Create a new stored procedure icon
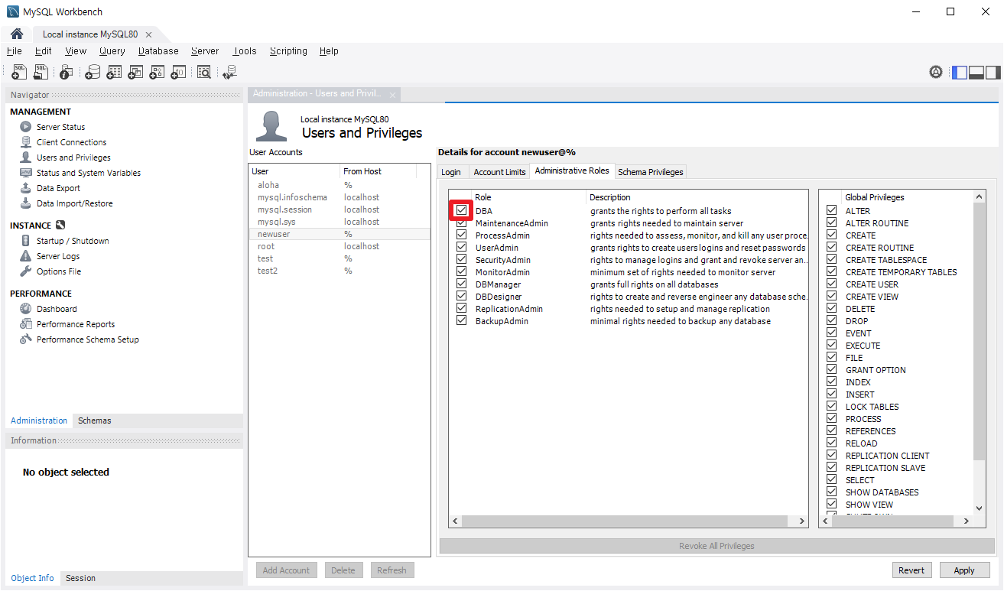1004x591 pixels. [157, 72]
